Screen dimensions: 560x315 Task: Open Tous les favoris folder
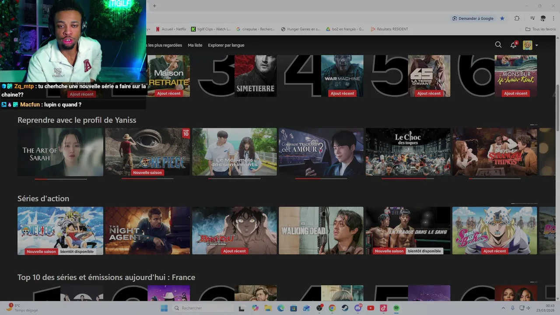(x=541, y=29)
